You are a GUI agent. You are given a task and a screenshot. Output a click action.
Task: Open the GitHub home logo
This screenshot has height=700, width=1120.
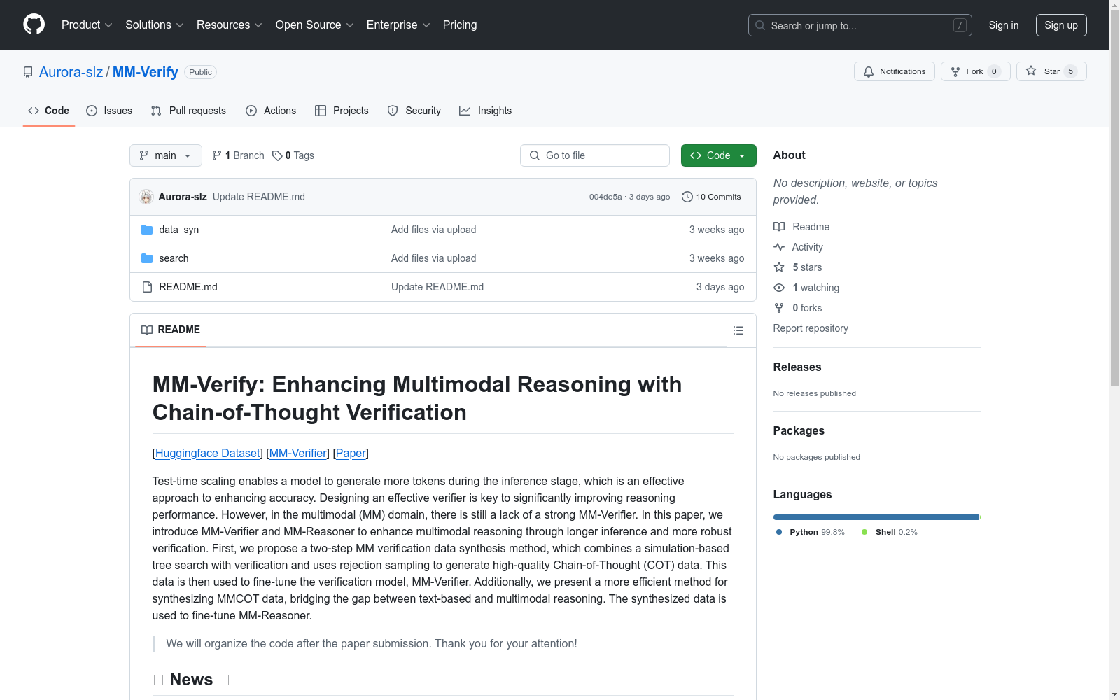coord(34,24)
